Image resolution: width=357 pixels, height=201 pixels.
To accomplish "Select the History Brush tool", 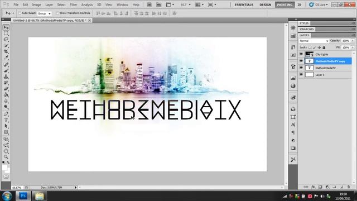I will click(6, 83).
